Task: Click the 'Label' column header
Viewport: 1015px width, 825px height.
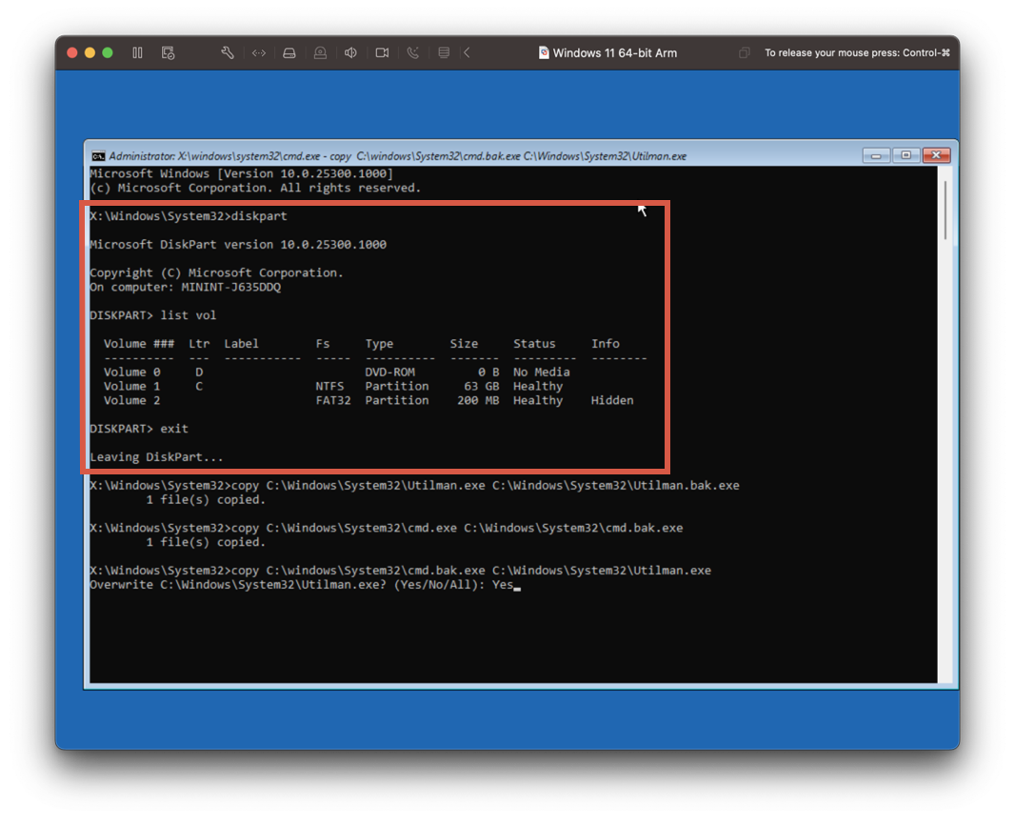Action: (x=241, y=344)
